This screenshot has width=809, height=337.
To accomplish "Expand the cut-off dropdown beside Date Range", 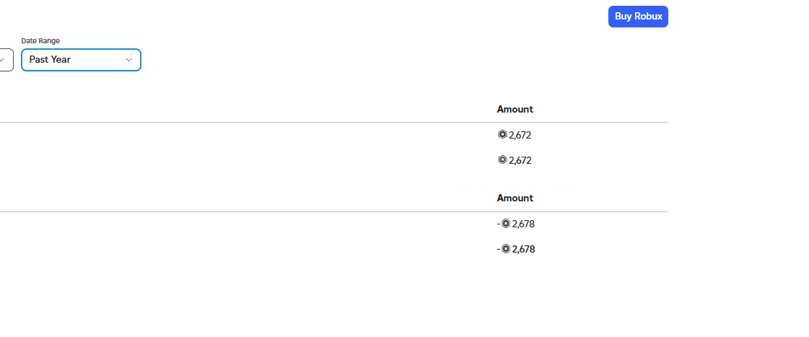I will (6, 60).
